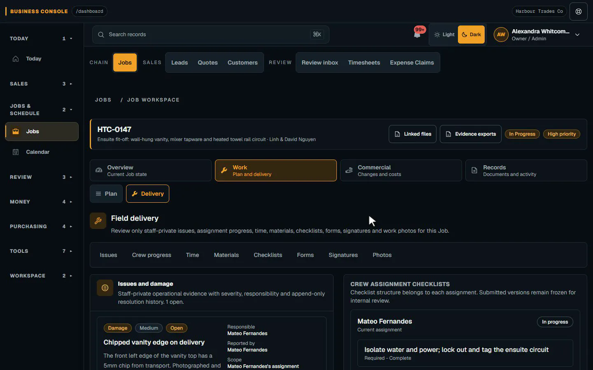Click the In Progress status badge
Viewport: 593px width, 370px height.
tap(522, 134)
